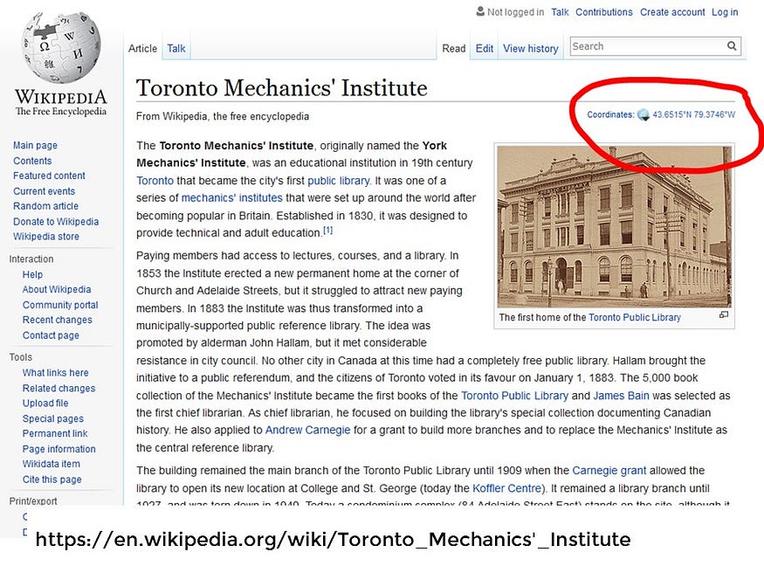Open coordinates 43.6515°N 79.3746°W link
764x573 pixels.
click(694, 115)
